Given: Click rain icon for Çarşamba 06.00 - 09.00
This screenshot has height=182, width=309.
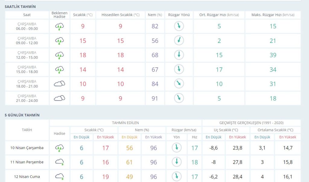Looking at the screenshot, I should click(59, 27).
